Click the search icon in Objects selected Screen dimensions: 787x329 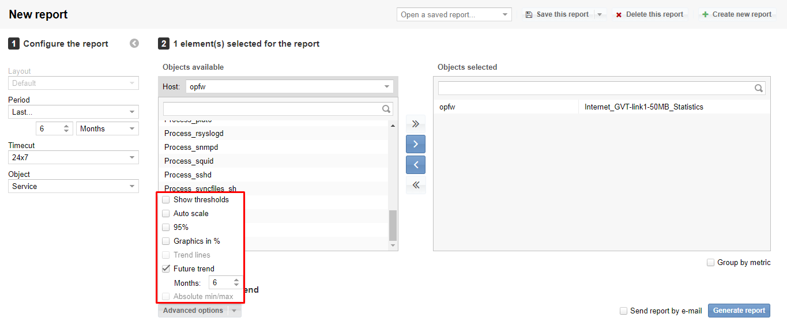pos(759,88)
